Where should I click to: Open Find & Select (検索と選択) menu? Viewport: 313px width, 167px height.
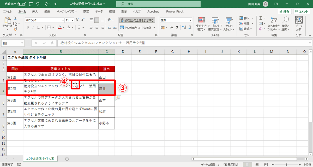tap(286, 24)
